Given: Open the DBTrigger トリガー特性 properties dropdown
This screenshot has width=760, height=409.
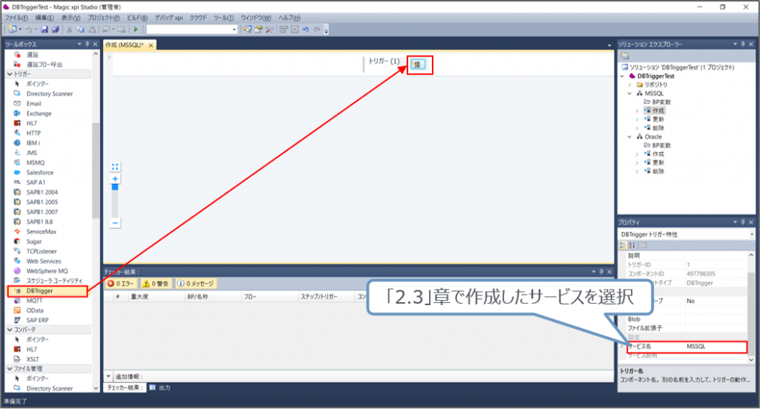Looking at the screenshot, I should 751,235.
